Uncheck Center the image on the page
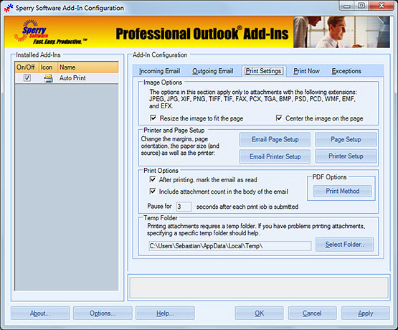Image resolution: width=398 pixels, height=330 pixels. (x=279, y=118)
